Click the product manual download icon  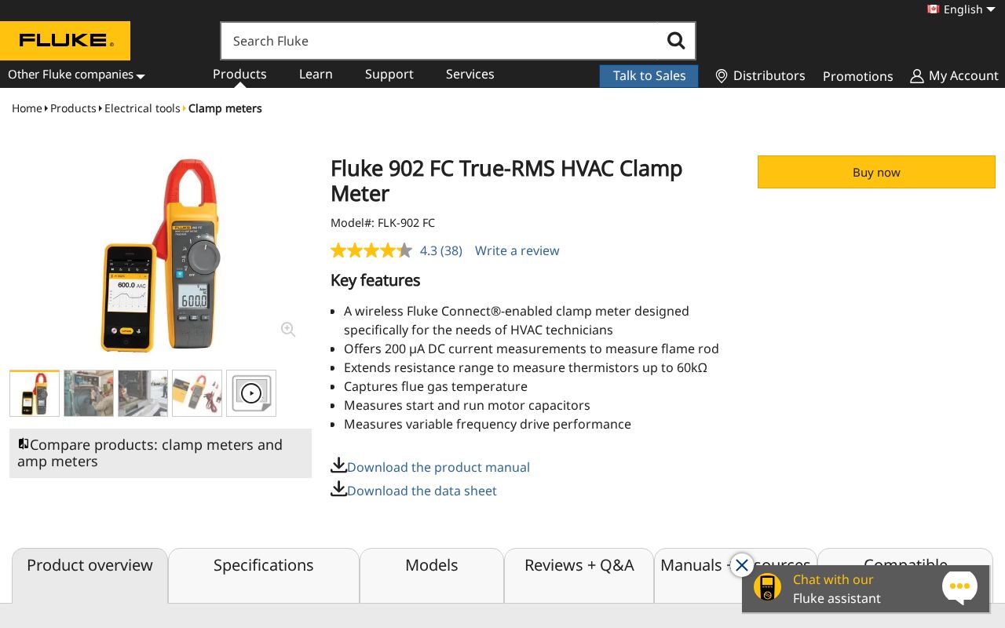(x=338, y=466)
